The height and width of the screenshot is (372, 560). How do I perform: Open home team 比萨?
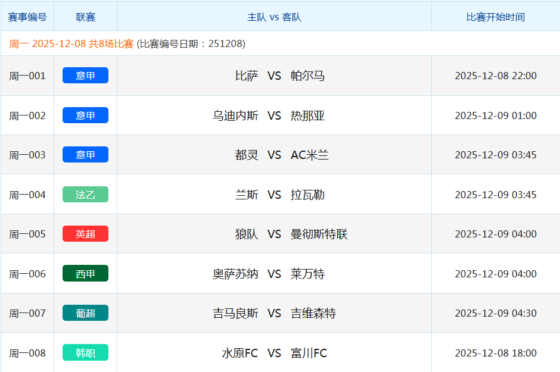click(x=247, y=76)
